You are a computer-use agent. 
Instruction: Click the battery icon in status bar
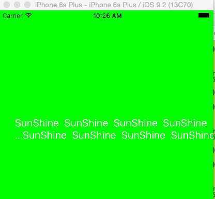[x=204, y=15]
